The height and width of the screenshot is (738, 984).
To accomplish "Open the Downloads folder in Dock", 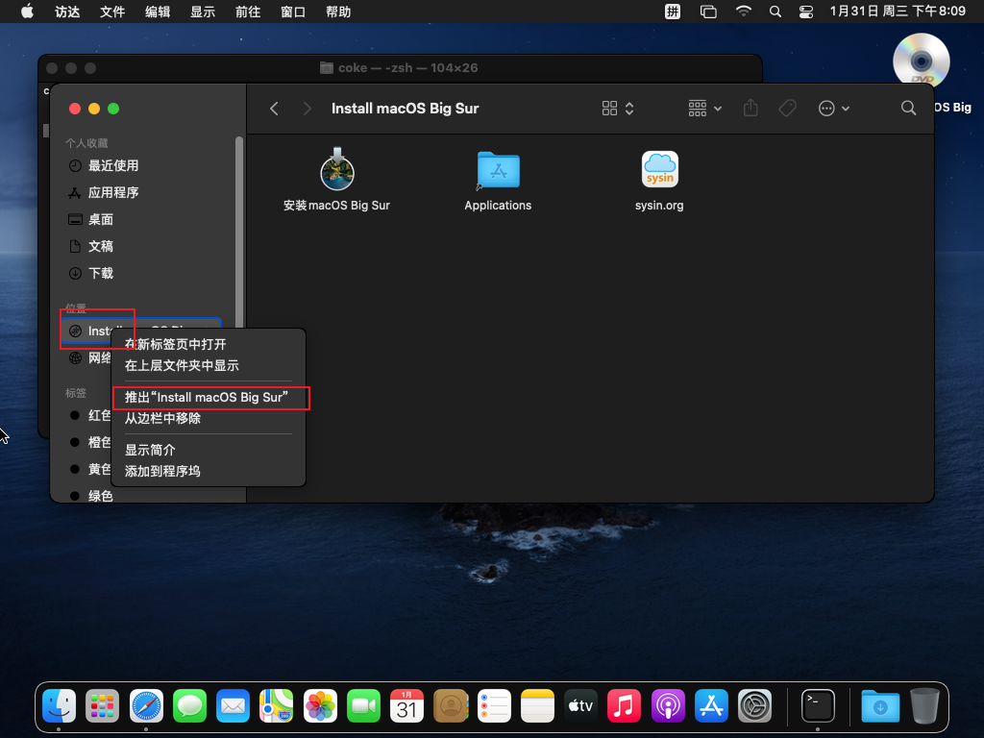I will 880,705.
